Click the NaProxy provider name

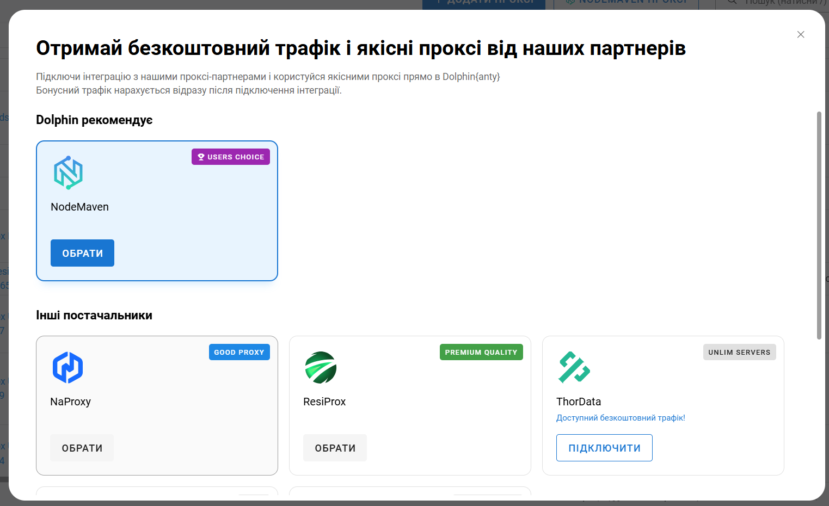(70, 402)
